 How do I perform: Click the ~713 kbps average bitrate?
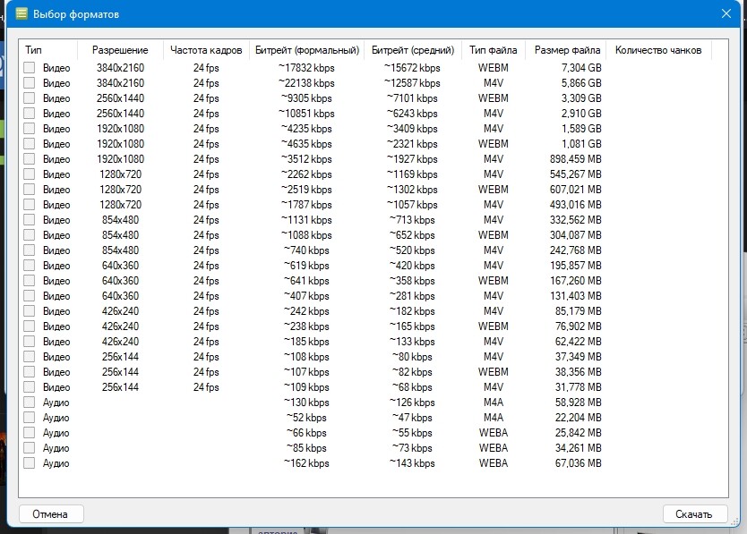(412, 220)
